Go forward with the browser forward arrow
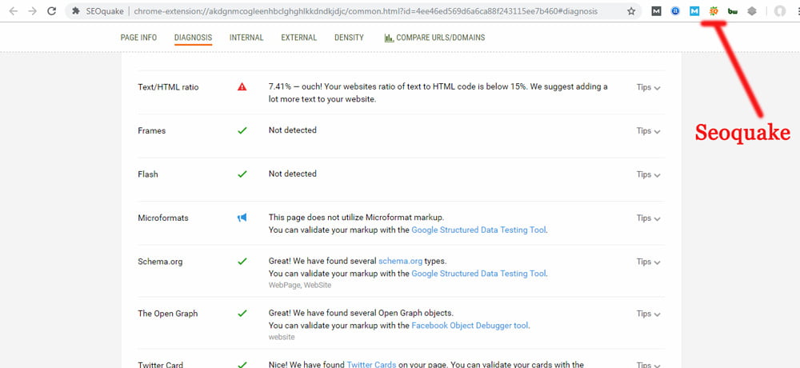800x368 pixels. [x=33, y=11]
